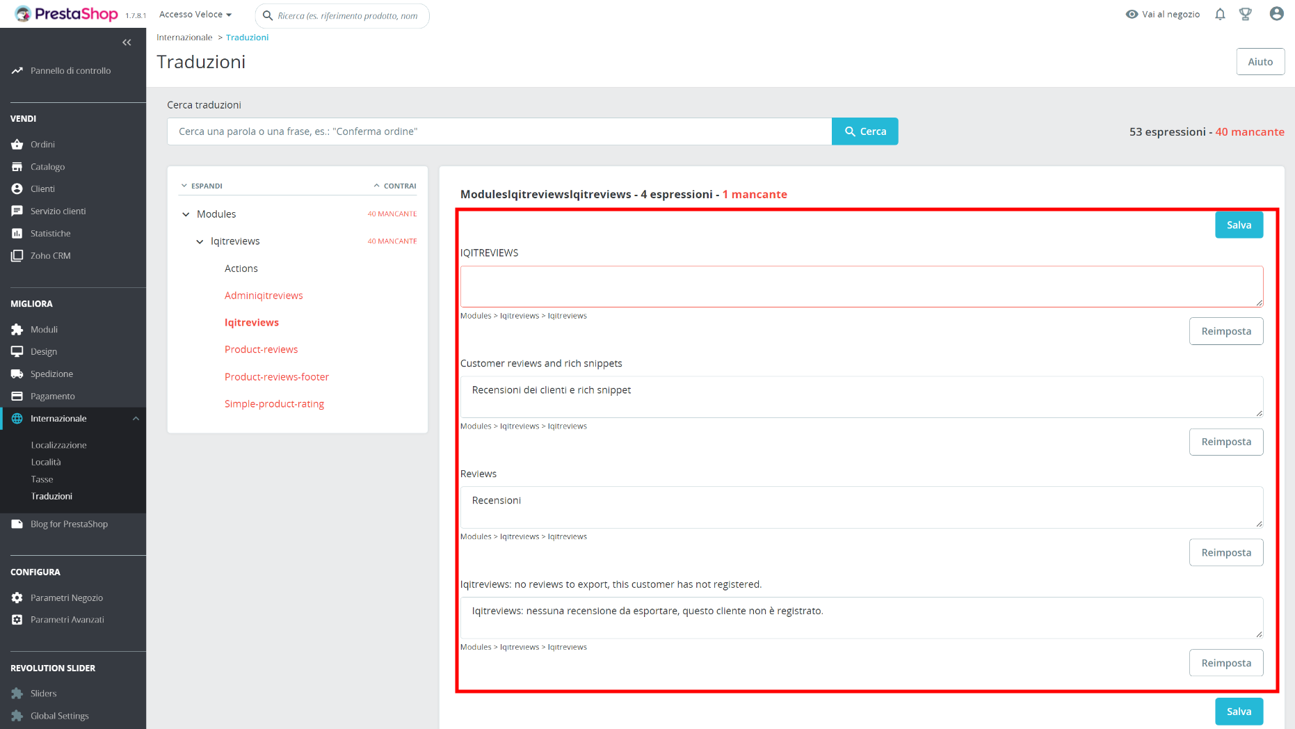
Task: Click the Blog for PrestaShop icon
Action: (x=17, y=524)
